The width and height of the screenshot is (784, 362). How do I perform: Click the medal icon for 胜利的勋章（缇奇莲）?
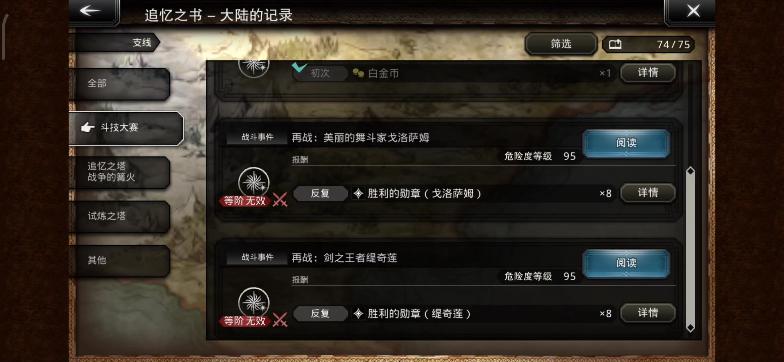click(x=358, y=313)
